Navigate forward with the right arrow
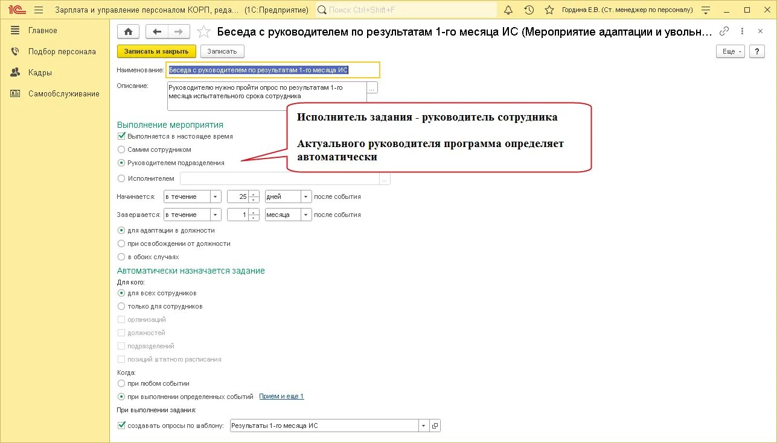 click(x=179, y=32)
